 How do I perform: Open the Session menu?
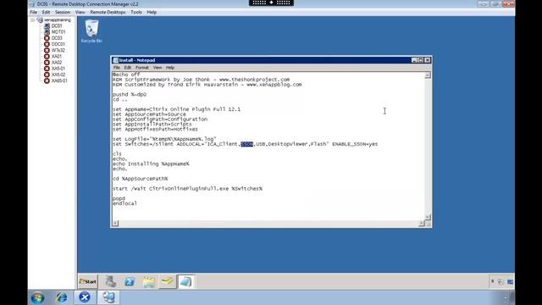point(63,12)
